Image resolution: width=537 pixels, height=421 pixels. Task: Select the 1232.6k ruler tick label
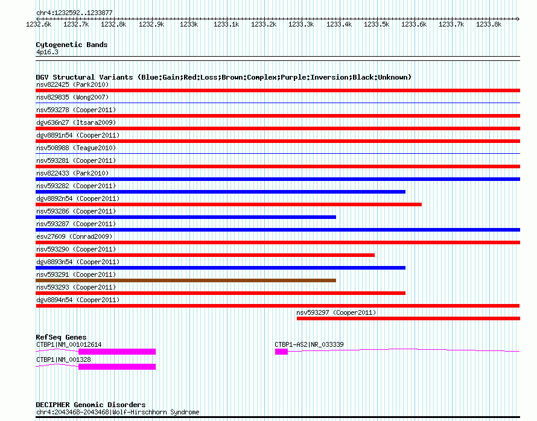(39, 24)
